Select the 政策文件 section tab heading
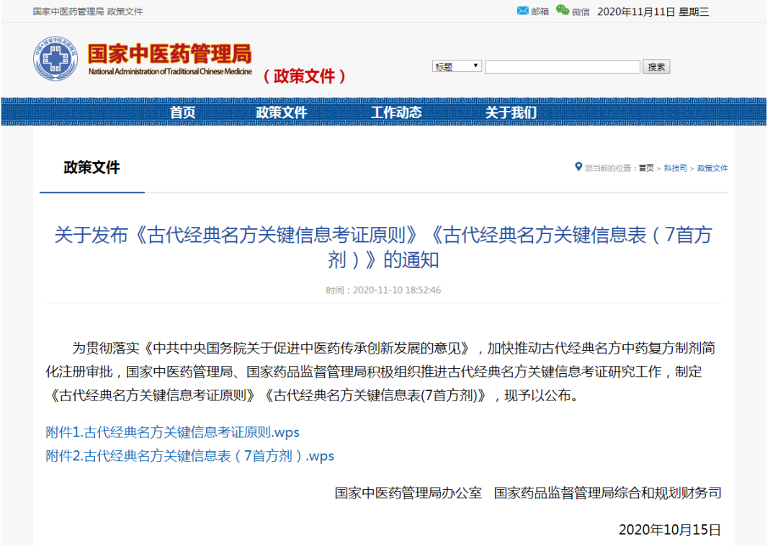The height and width of the screenshot is (546, 778). point(91,168)
